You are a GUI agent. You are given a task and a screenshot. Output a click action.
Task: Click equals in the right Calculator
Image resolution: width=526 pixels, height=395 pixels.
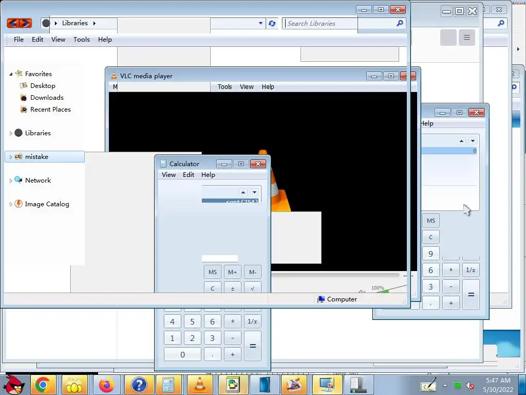coord(471,295)
